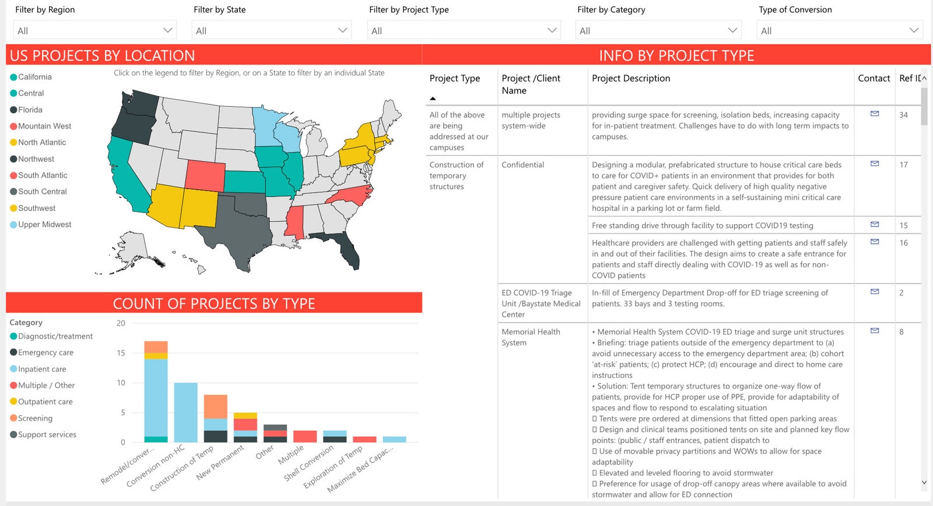933x506 pixels.
Task: Select Diagnostic/treatment category legend
Action: click(x=51, y=336)
